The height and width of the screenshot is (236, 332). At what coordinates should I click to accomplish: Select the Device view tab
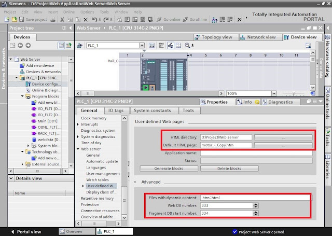click(303, 37)
